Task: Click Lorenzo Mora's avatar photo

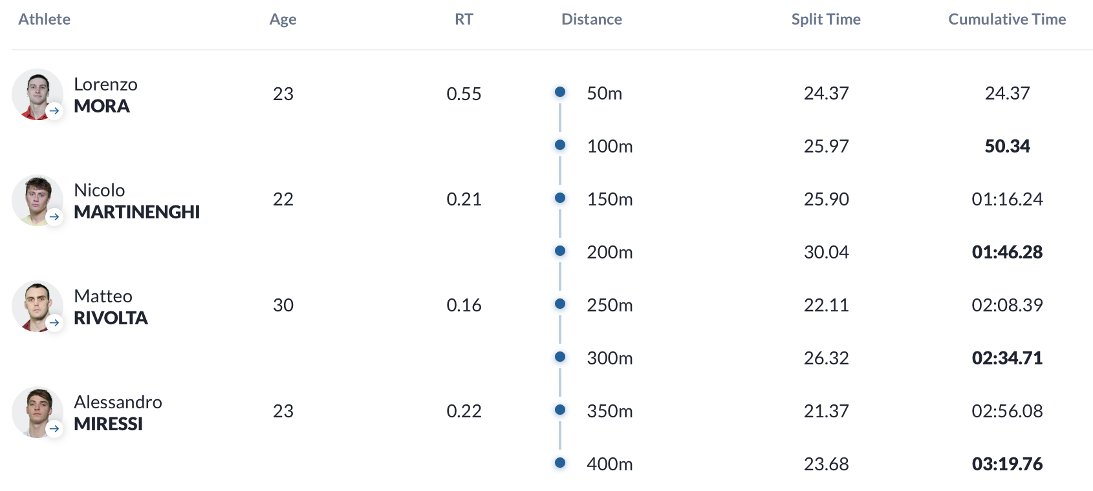Action: [38, 94]
